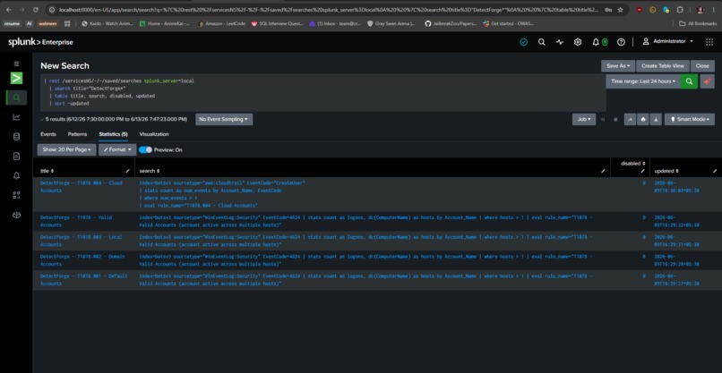The width and height of the screenshot is (722, 373).
Task: Click 'DetectForge - T1078.001 - Default Accounts' cell
Action: point(84,280)
